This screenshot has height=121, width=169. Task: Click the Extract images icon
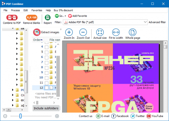(x=37, y=32)
